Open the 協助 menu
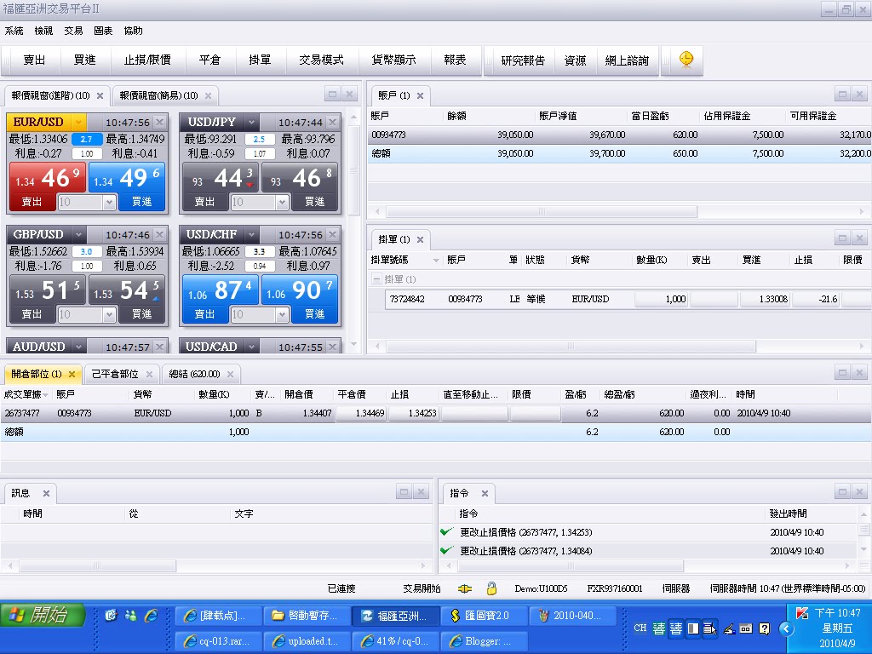The height and width of the screenshot is (654, 872). coord(134,31)
